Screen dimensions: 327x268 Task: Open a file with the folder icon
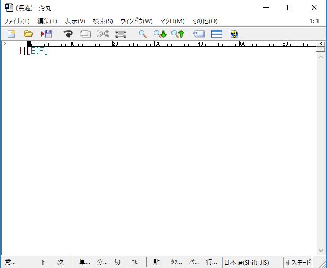pos(29,34)
